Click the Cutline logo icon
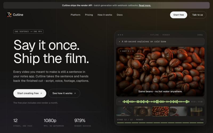This screenshot has height=133, width=213. (x=9, y=15)
